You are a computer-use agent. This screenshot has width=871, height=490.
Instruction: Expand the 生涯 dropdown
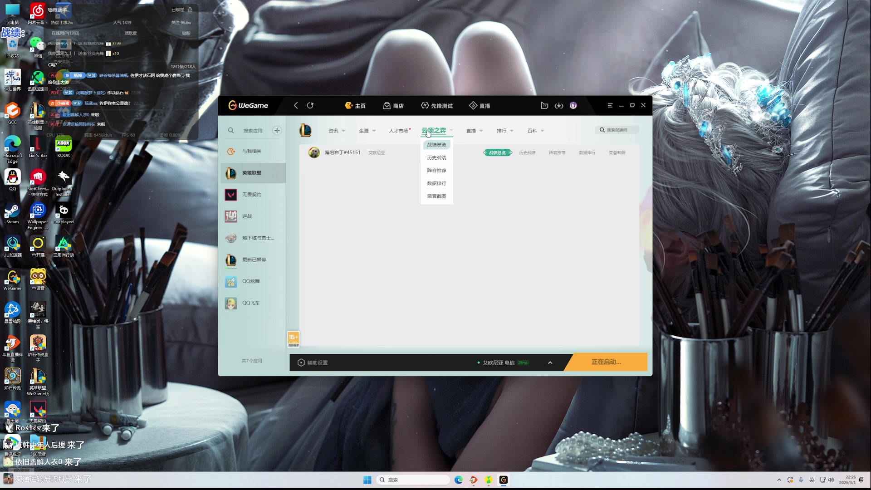pyautogui.click(x=367, y=131)
